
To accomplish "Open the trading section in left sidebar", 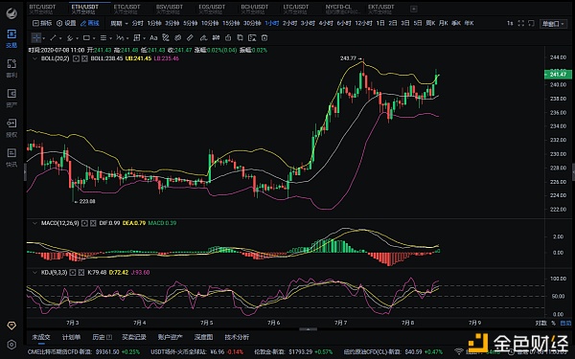I will pos(11,38).
